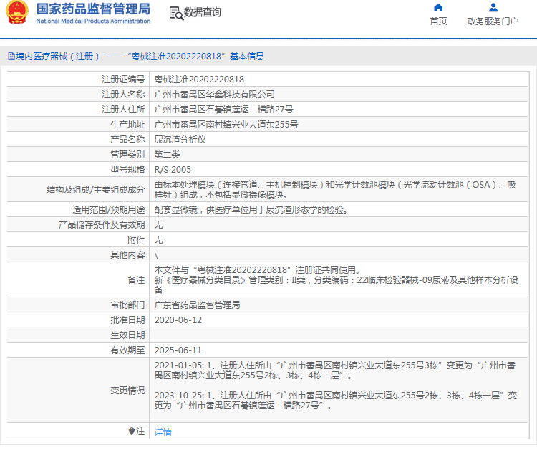This screenshot has height=450, width=537.
Task: Click the 附件 label
Action: click(x=136, y=240)
